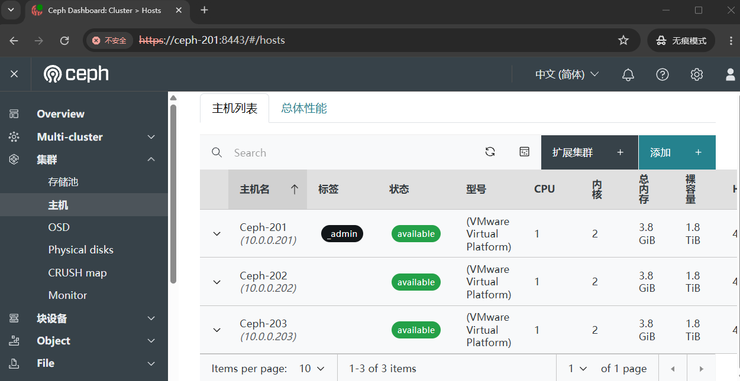The image size is (740, 381).
Task: Open the user profile icon
Action: coord(731,74)
